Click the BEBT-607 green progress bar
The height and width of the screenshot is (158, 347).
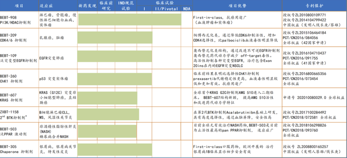click(x=107, y=98)
